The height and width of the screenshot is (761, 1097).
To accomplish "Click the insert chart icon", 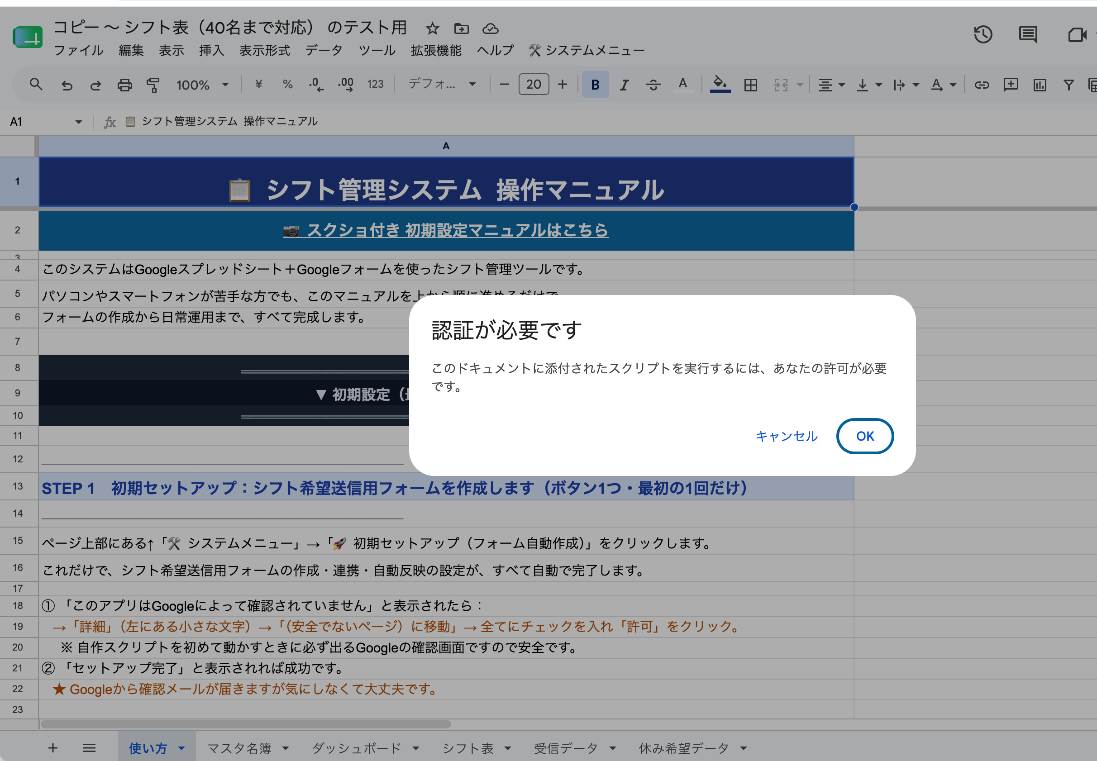I will pos(1040,85).
